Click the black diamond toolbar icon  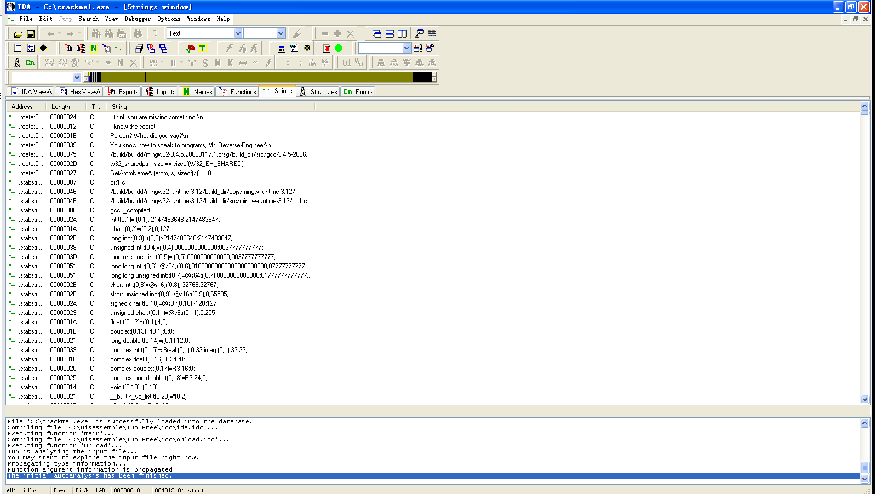[x=43, y=48]
